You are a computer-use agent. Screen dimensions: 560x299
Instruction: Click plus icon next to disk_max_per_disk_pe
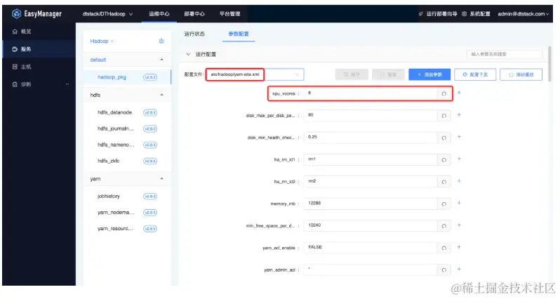point(459,115)
